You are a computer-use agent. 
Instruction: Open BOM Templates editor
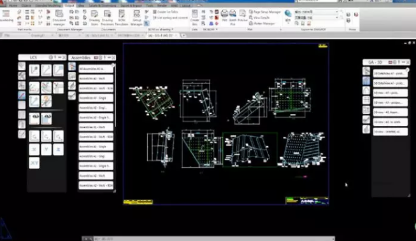[x=122, y=17]
